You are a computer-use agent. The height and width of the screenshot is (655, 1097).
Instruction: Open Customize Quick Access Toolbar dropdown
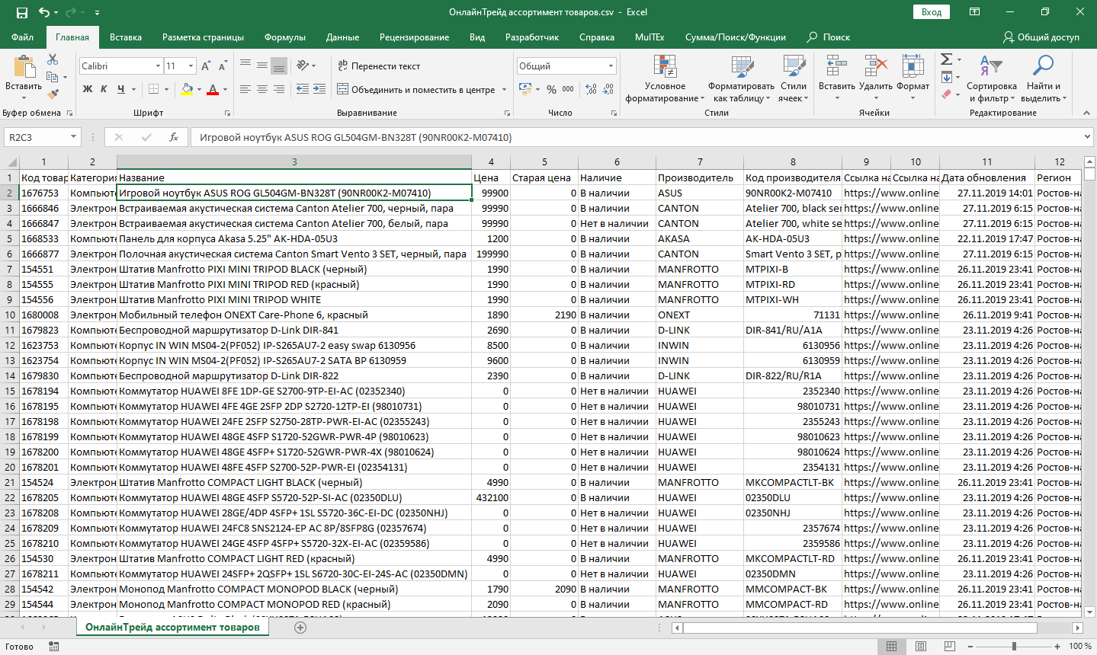97,13
